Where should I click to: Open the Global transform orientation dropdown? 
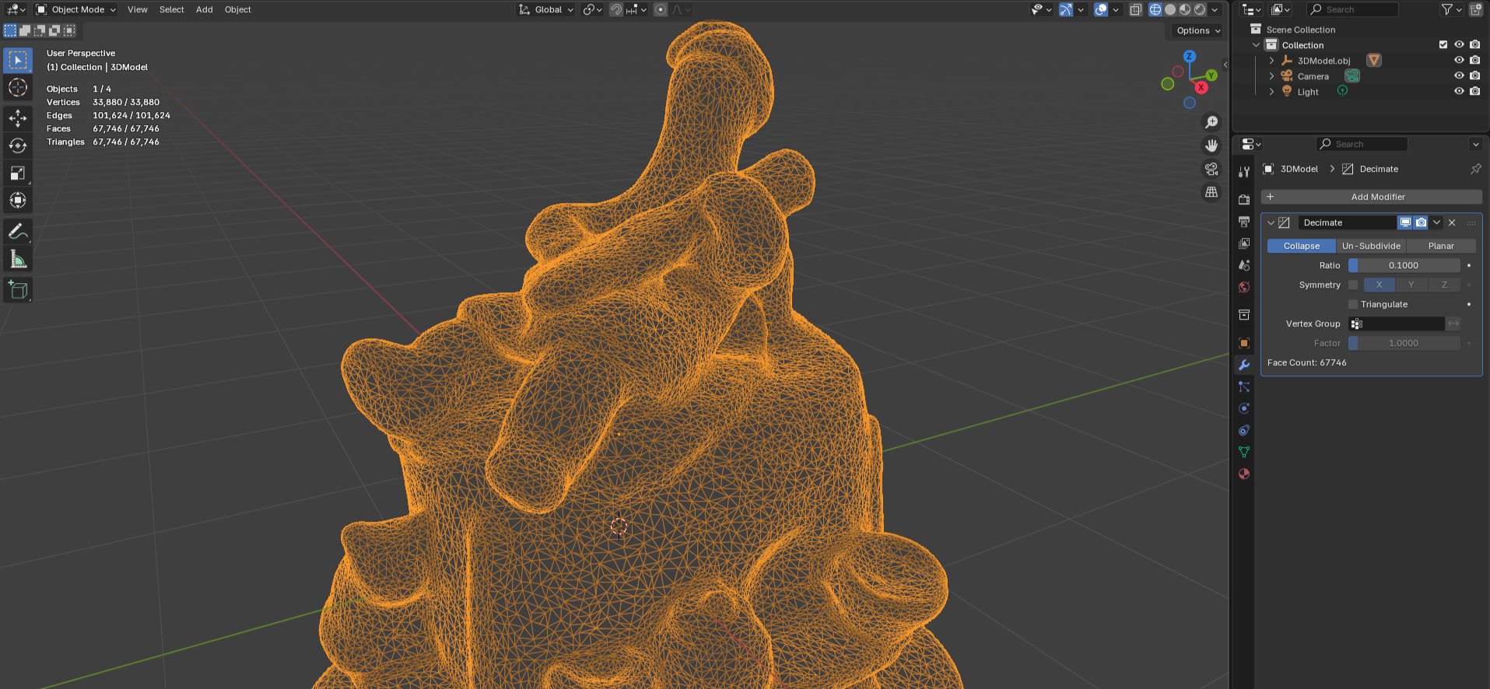[547, 9]
